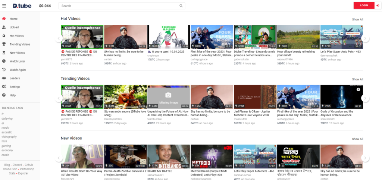Viewport: 382px width, 180px height.
Task: Click Show All next to Trending Videos
Action: coord(357,79)
